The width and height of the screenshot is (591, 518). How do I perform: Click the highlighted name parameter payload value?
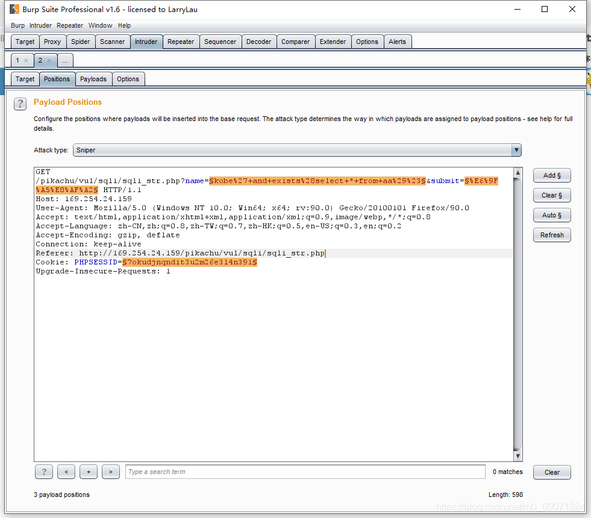(x=317, y=181)
